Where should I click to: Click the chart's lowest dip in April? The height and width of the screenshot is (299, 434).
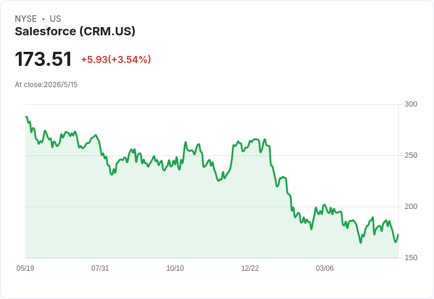pos(361,242)
